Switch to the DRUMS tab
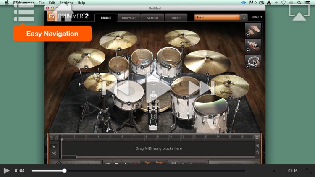 pyautogui.click(x=106, y=18)
